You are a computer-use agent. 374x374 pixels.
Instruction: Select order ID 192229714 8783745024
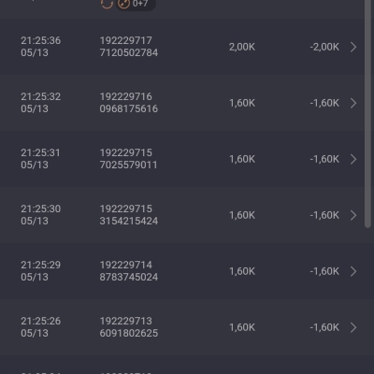tap(129, 271)
